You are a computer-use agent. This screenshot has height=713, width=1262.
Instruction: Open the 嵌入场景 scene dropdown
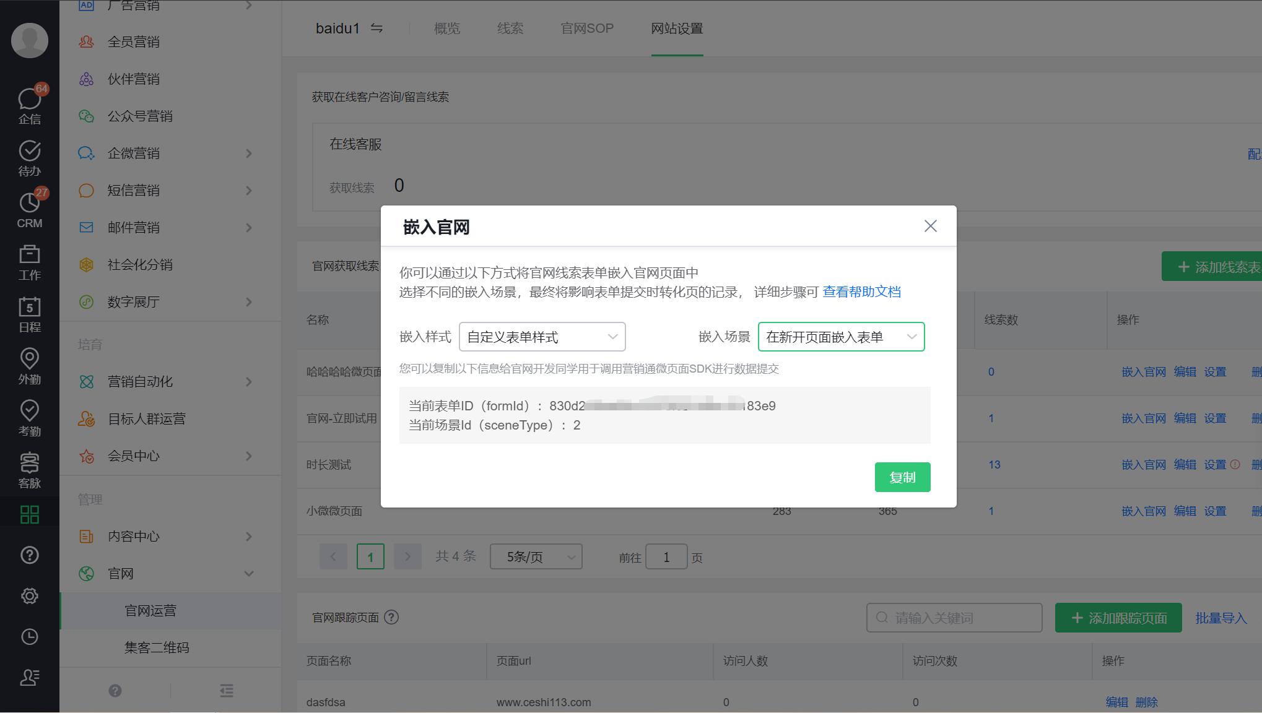point(841,337)
